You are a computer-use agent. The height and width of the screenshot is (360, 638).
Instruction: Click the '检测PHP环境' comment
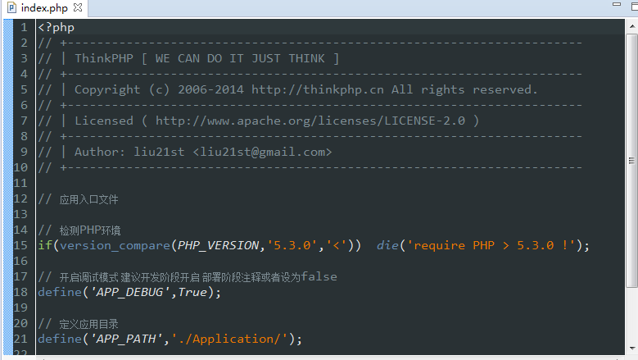(90, 230)
